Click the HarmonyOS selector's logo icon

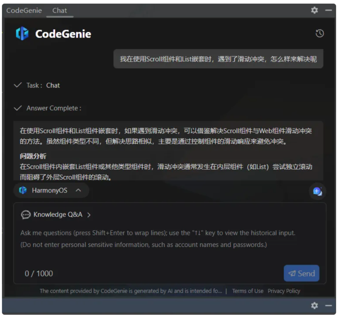23,190
